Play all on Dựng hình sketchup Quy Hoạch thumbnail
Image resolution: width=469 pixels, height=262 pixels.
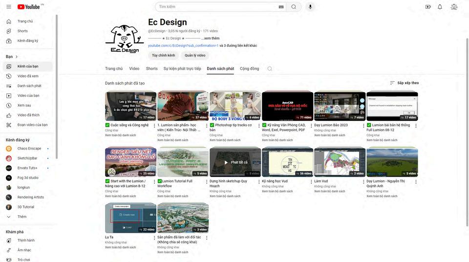(235, 162)
